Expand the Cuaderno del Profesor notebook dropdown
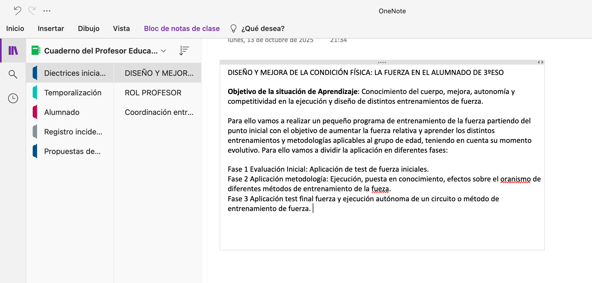 164,51
